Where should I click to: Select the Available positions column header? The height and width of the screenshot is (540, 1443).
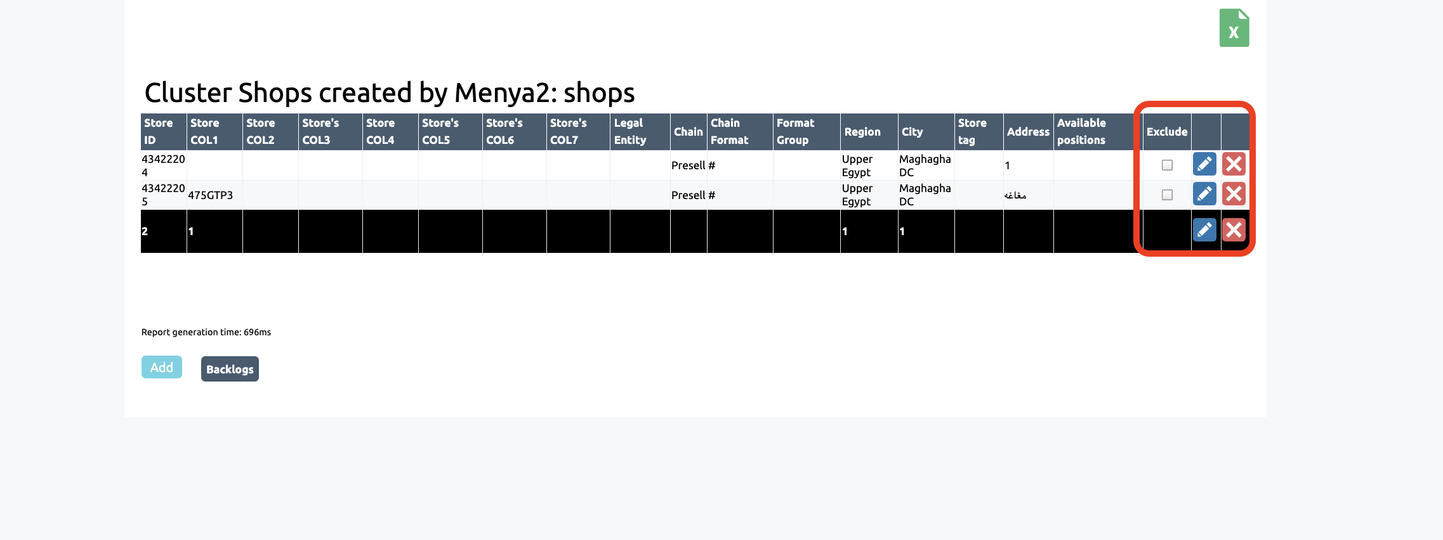1081,131
